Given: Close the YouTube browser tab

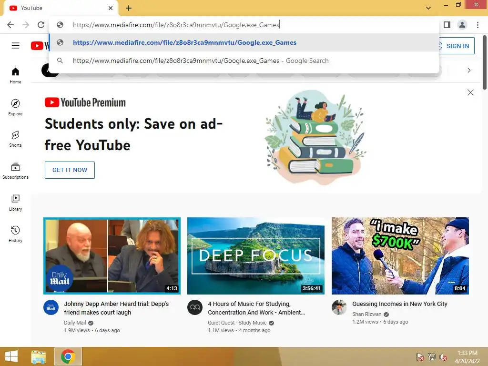Looking at the screenshot, I should point(111,8).
